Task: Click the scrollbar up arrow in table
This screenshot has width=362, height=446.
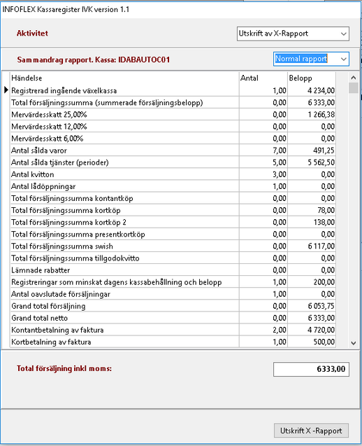Action: tap(353, 77)
